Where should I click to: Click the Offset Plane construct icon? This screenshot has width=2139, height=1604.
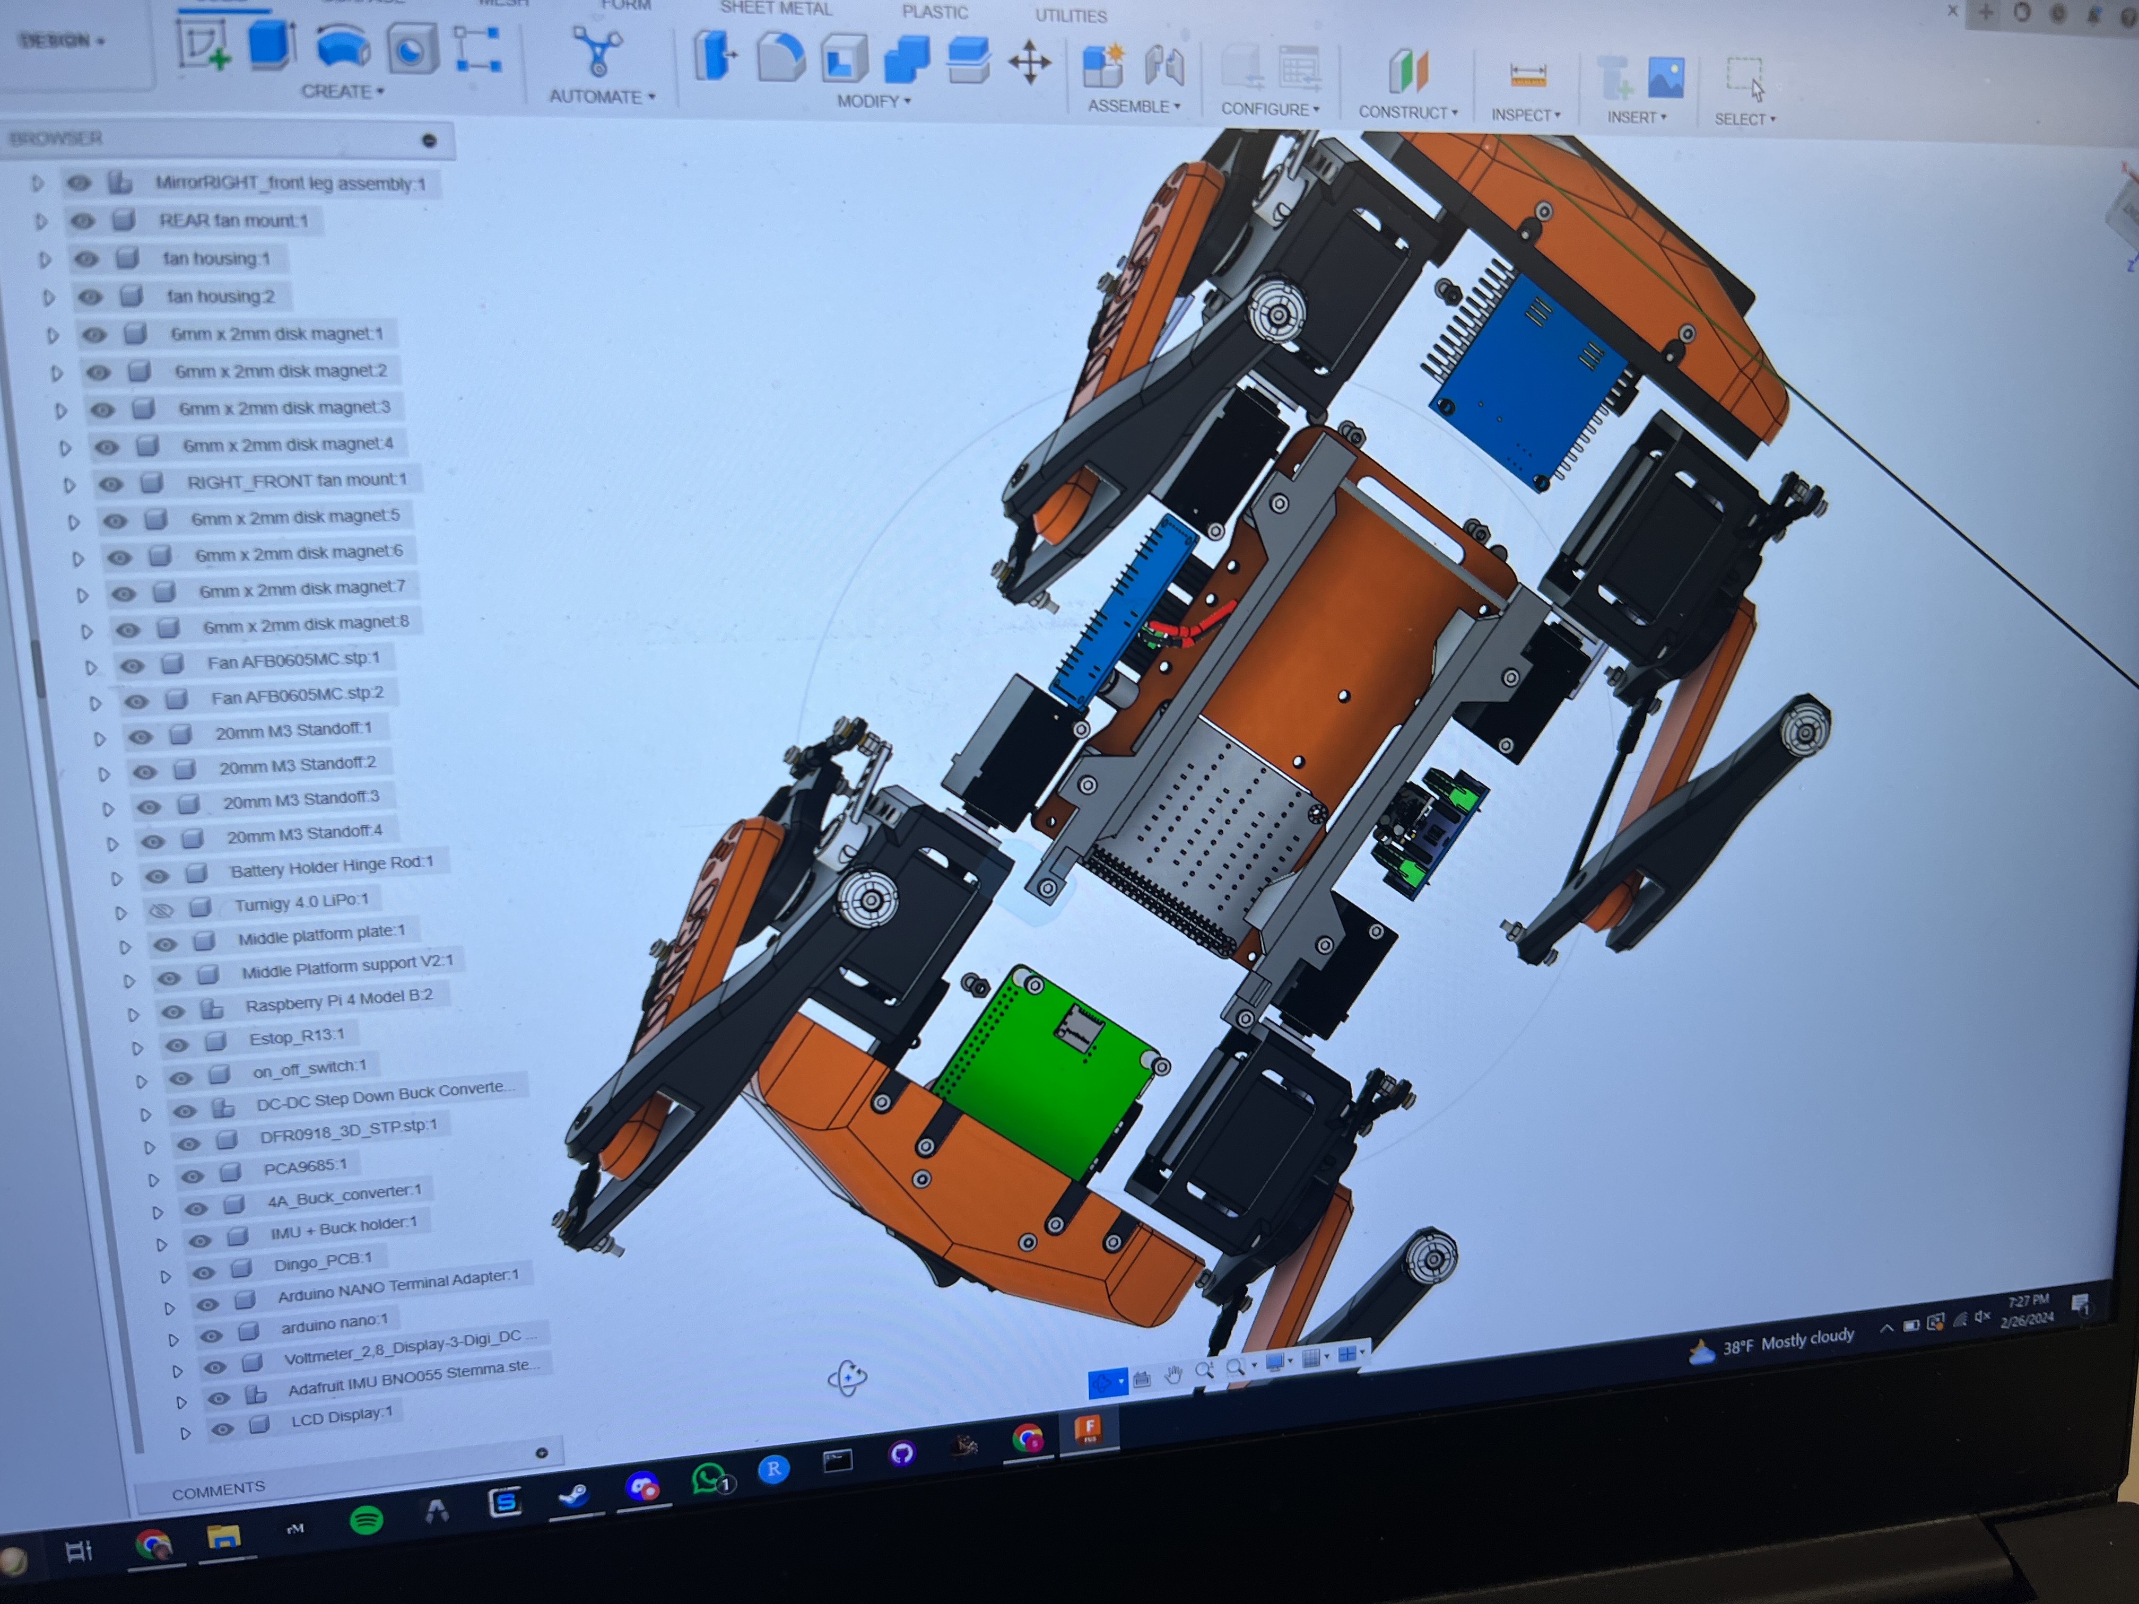click(x=1408, y=73)
